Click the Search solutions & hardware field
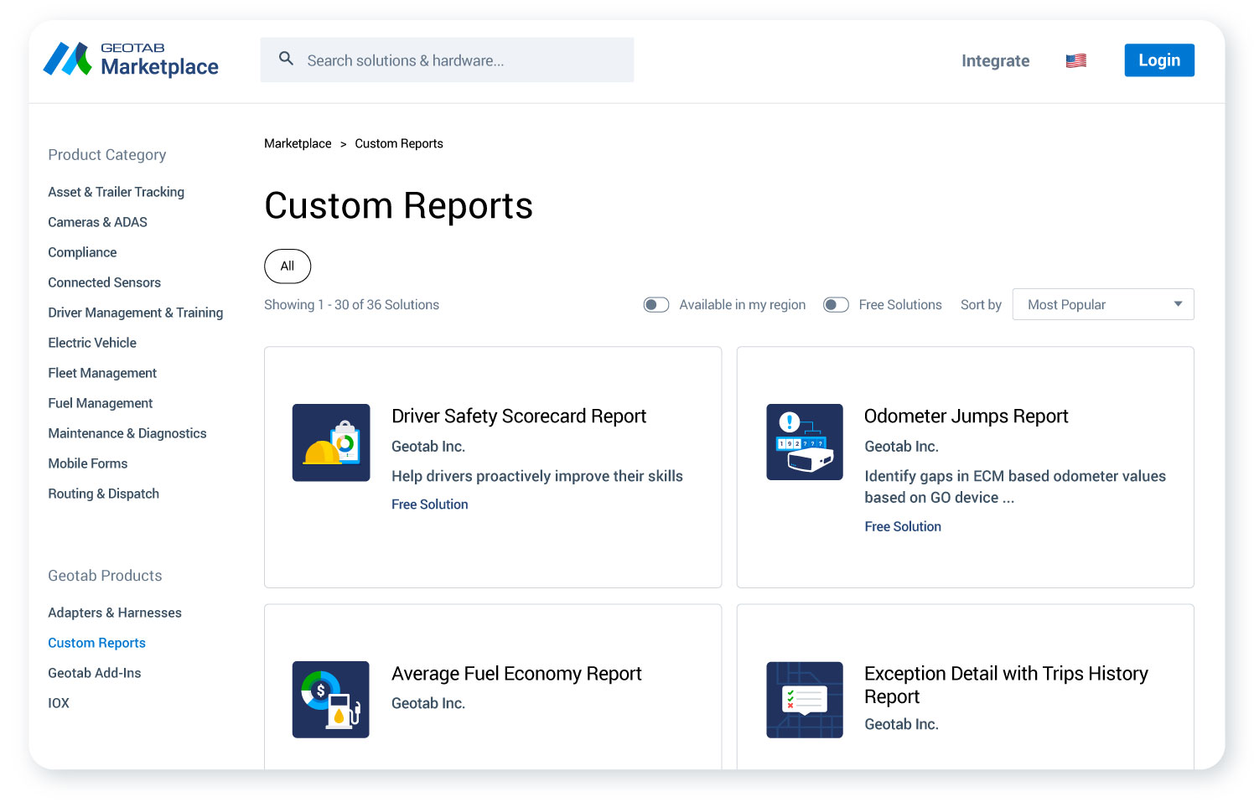 447,59
